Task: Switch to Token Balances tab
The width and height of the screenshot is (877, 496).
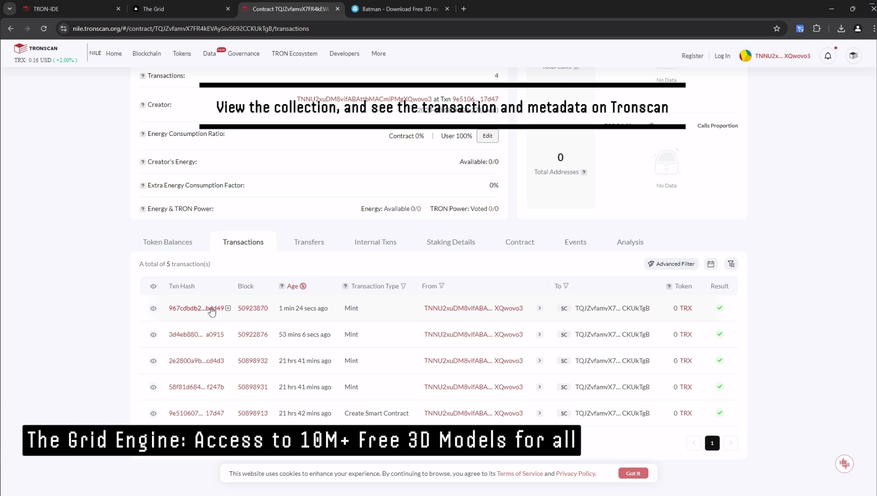Action: point(168,242)
